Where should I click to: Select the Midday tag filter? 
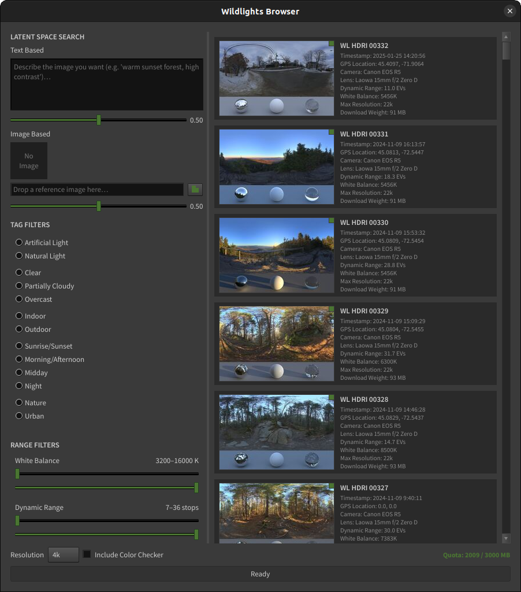[x=32, y=372]
